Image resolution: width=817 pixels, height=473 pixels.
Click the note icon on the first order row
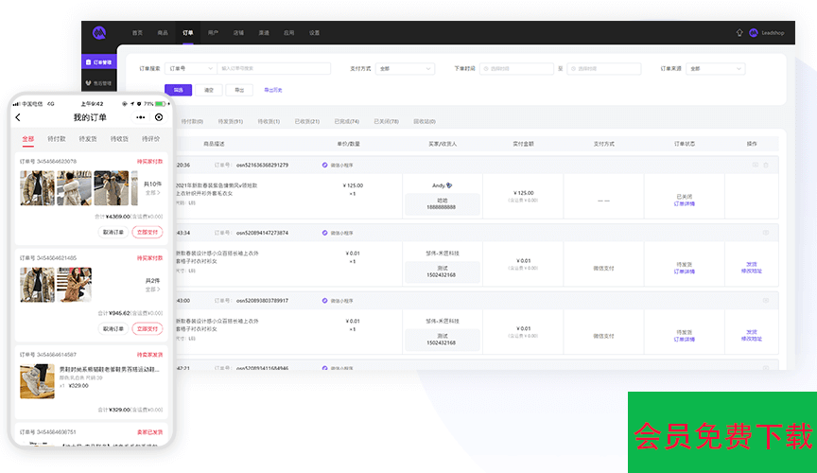click(x=755, y=165)
